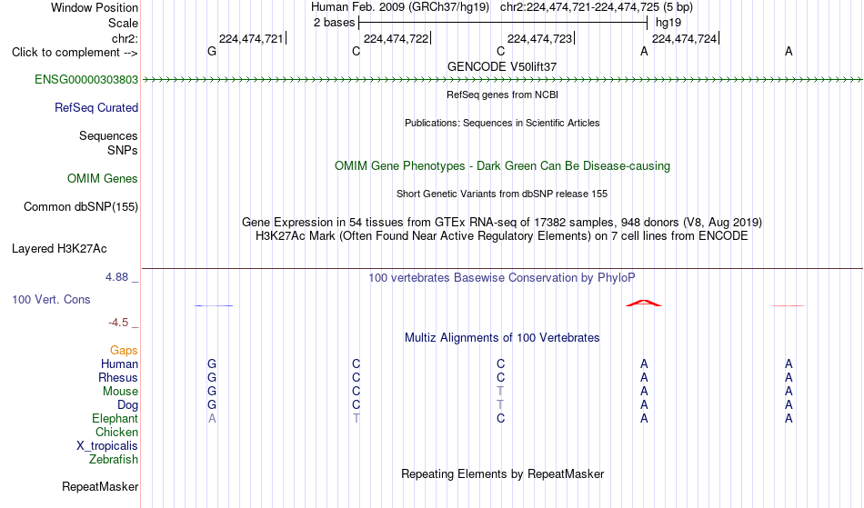This screenshot has width=864, height=508.
Task: Click the G base in complement row
Action: click(212, 52)
